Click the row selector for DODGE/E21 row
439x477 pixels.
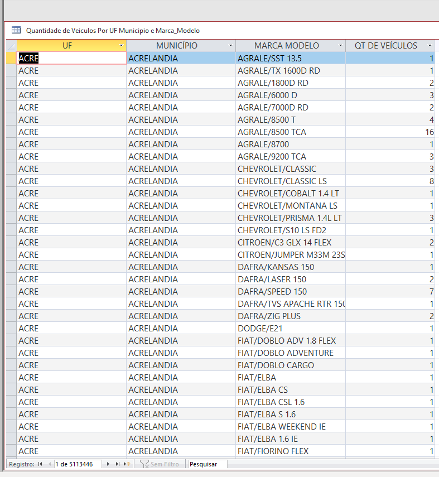click(x=11, y=328)
